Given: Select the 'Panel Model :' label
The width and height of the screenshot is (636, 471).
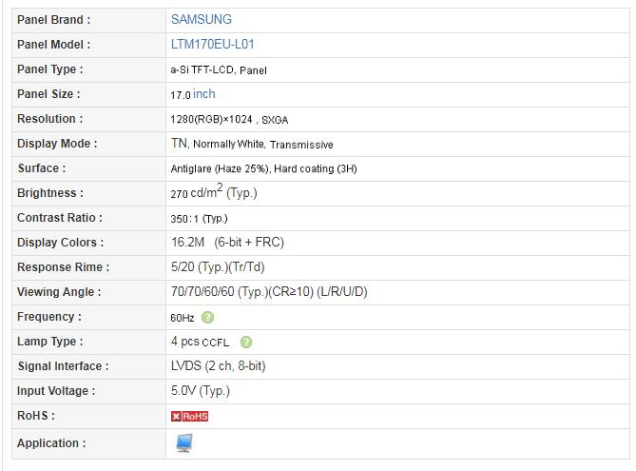Looking at the screenshot, I should [53, 45].
